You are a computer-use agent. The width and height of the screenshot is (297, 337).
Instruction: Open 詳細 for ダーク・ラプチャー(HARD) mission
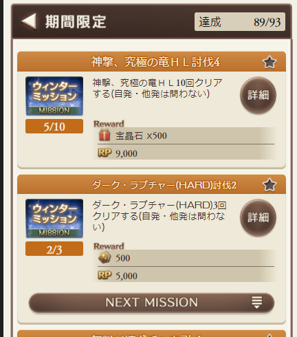pos(258,217)
